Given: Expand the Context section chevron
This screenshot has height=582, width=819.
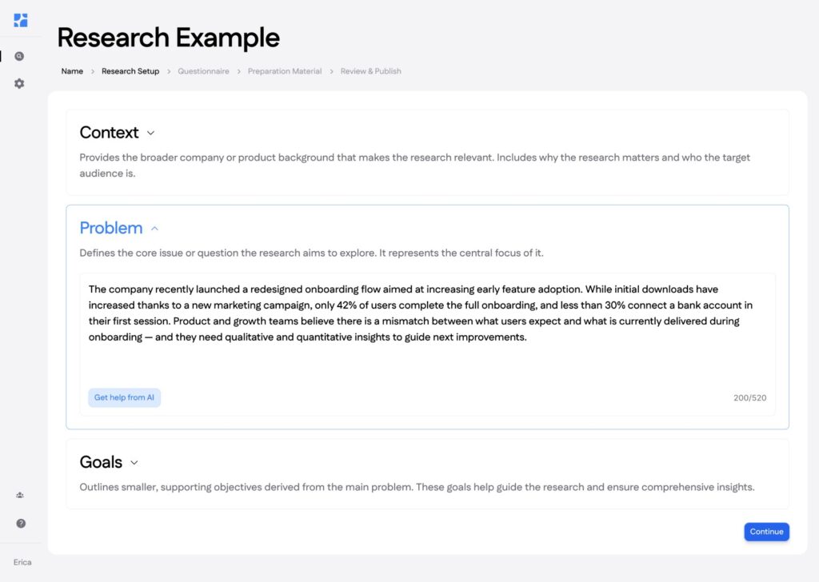Looking at the screenshot, I should (150, 134).
